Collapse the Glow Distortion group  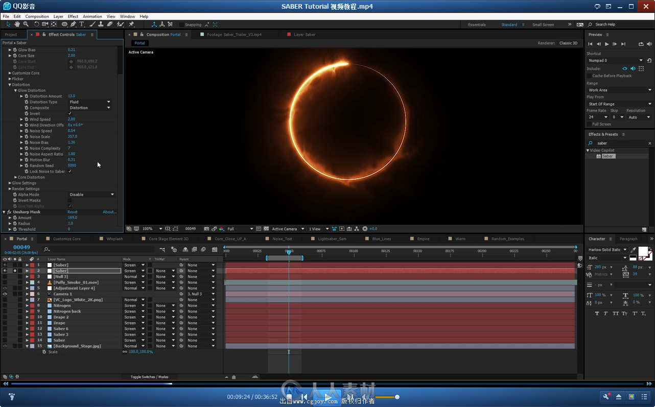tap(15, 90)
